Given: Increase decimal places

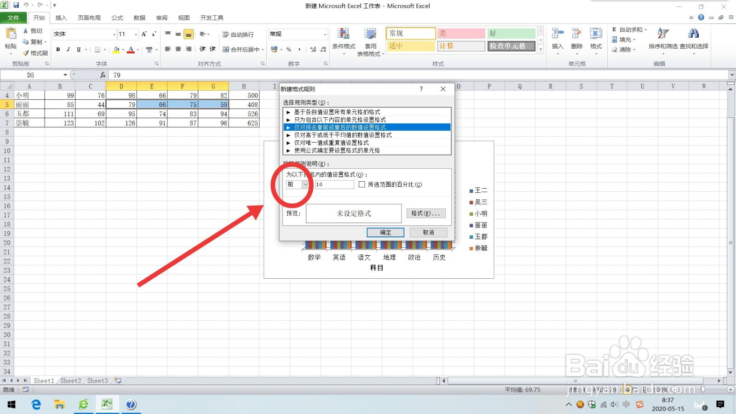Looking at the screenshot, I should (313, 49).
